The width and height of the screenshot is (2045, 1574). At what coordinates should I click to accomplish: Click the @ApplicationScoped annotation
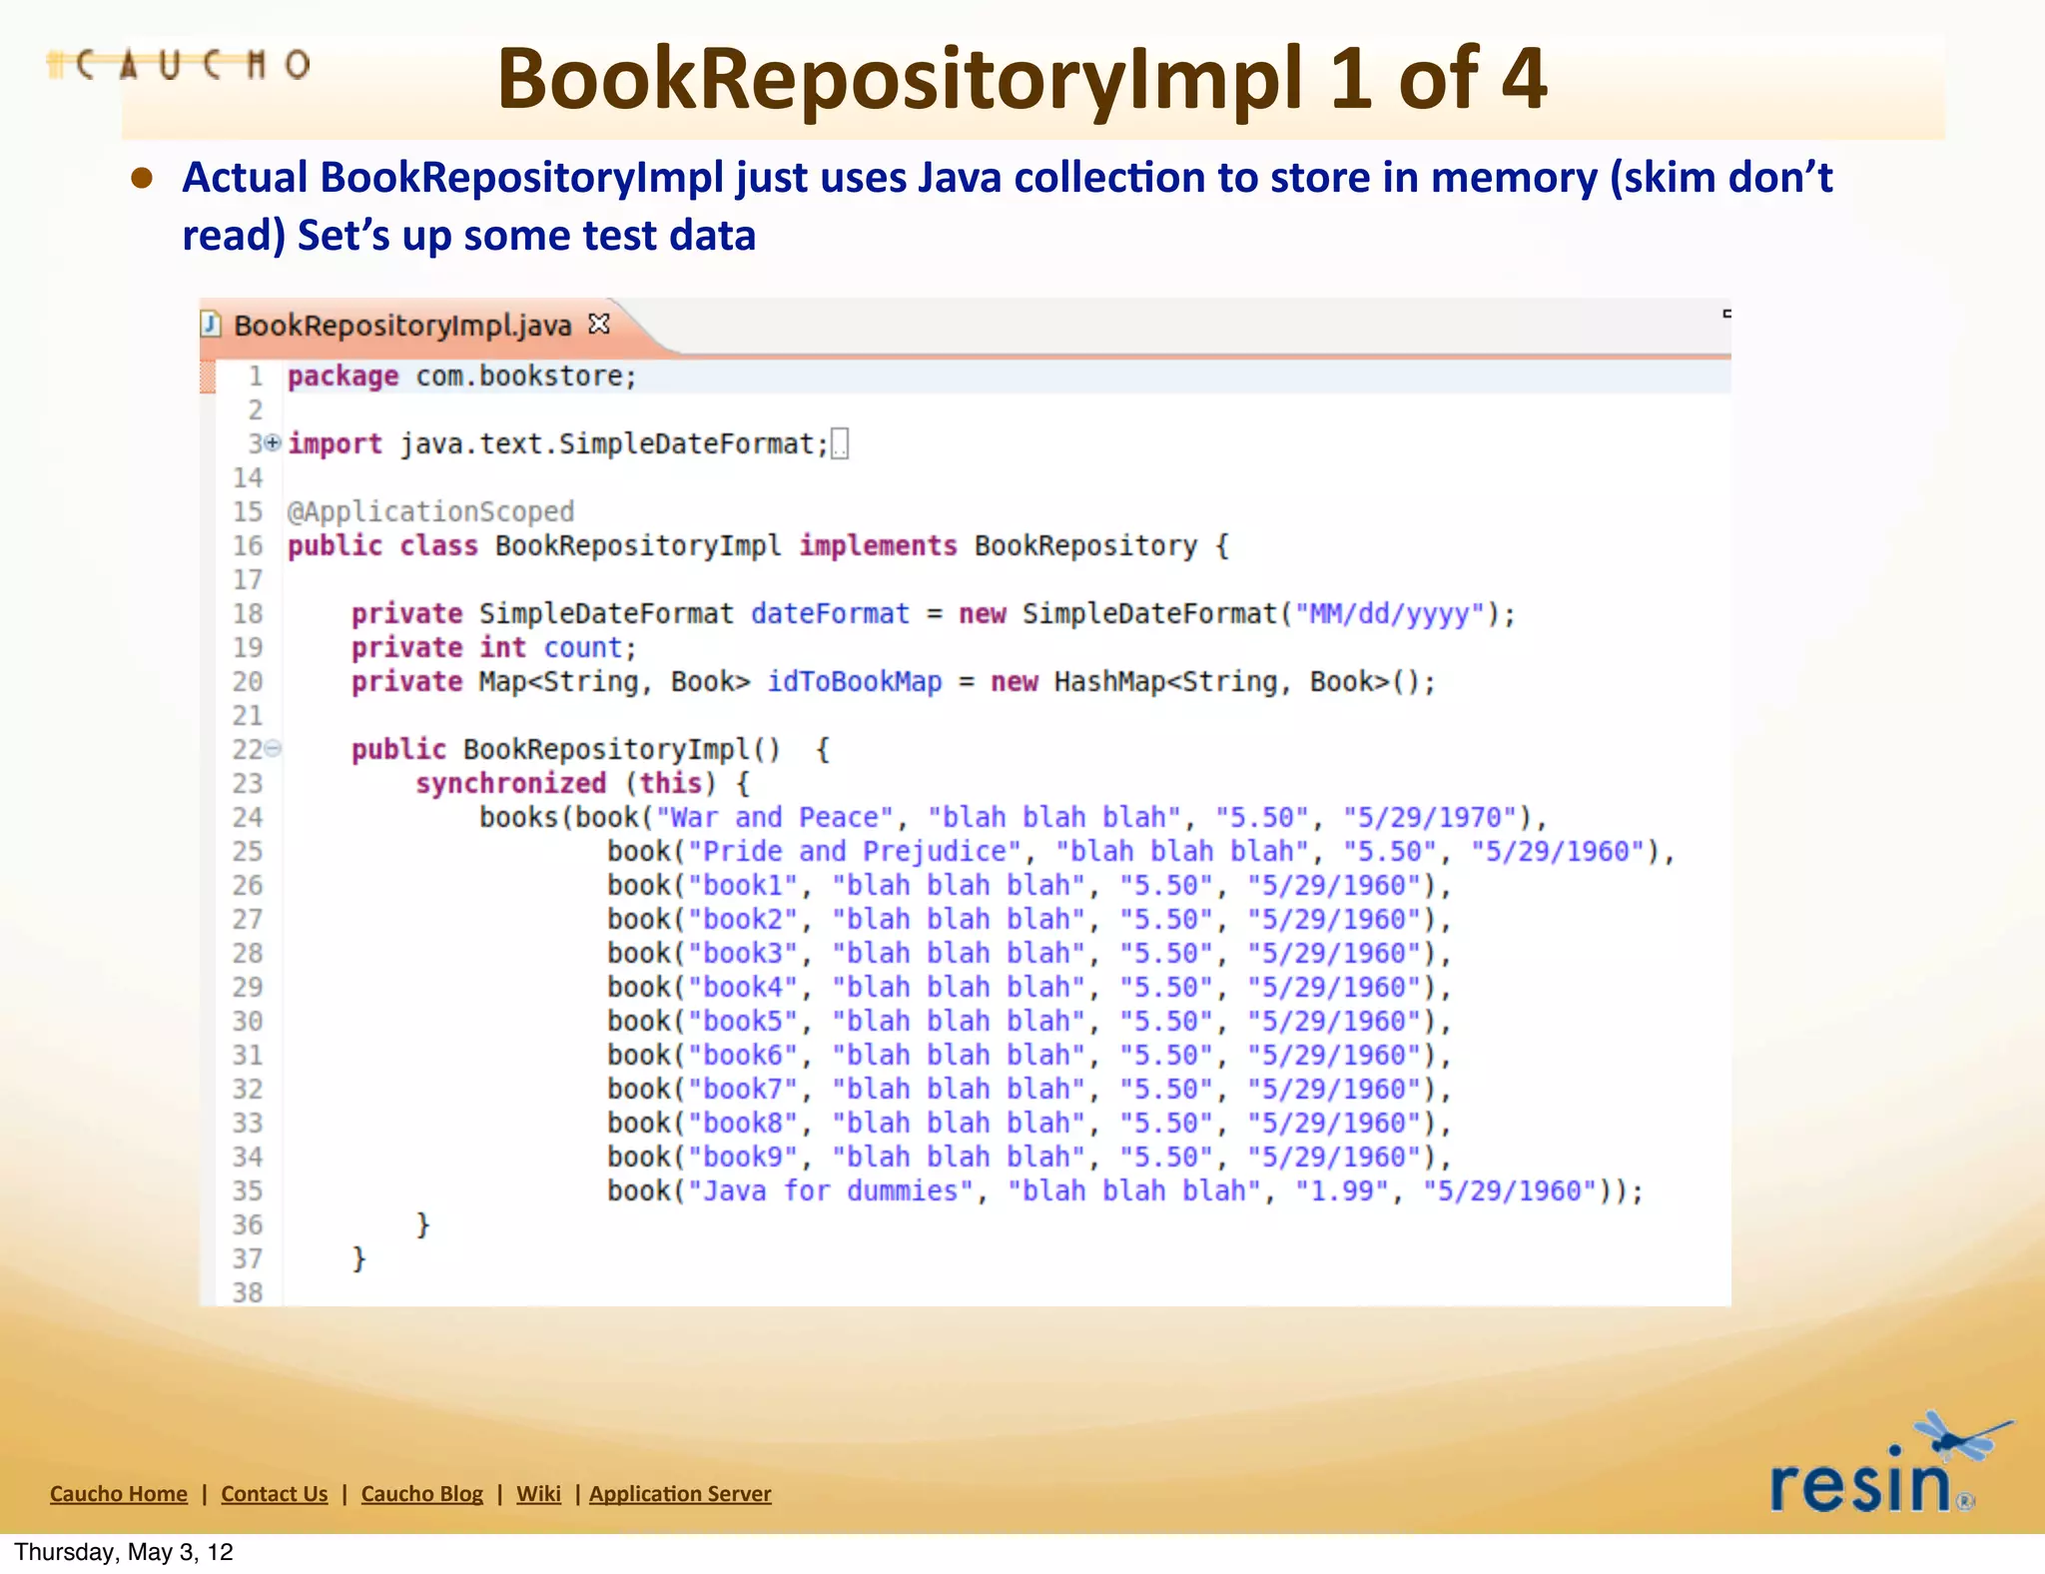(x=430, y=512)
